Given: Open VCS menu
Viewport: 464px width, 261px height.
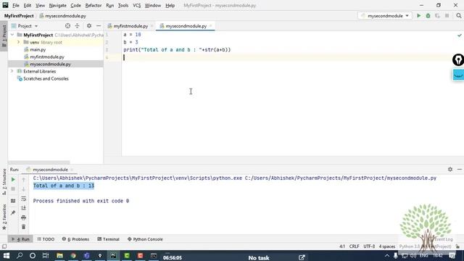Looking at the screenshot, I should 137,5.
